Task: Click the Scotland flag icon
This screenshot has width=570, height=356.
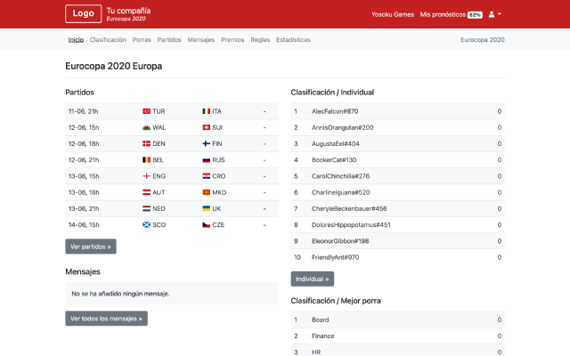Action: pyautogui.click(x=146, y=225)
